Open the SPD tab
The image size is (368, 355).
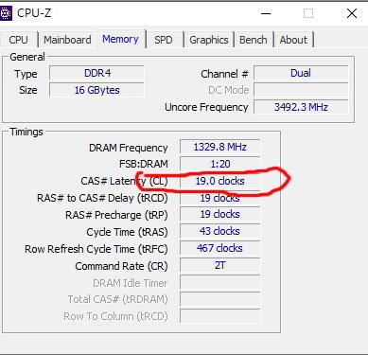point(164,40)
